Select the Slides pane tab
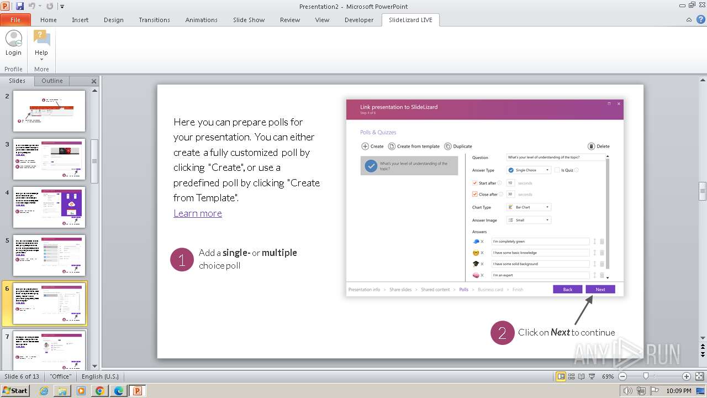 coord(17,81)
